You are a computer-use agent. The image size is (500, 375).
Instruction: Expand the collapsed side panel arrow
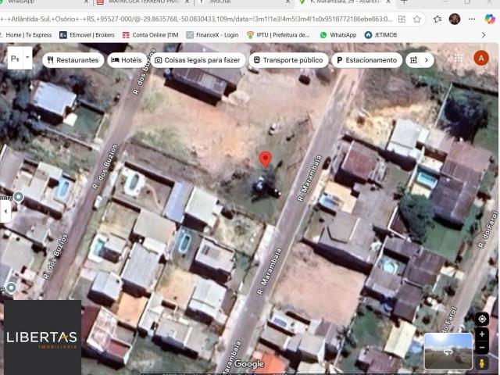[x=5, y=211]
